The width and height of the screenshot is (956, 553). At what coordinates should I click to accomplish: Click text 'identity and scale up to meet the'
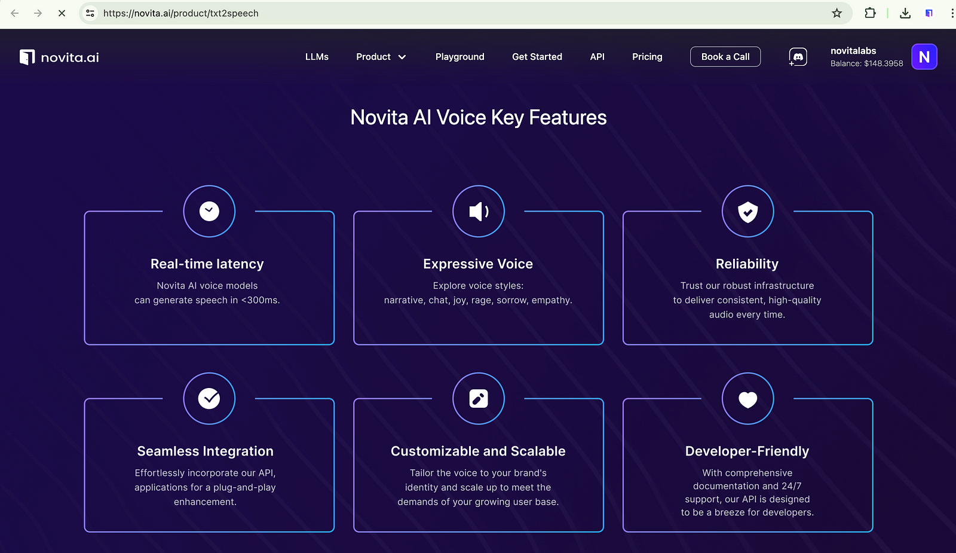click(478, 487)
